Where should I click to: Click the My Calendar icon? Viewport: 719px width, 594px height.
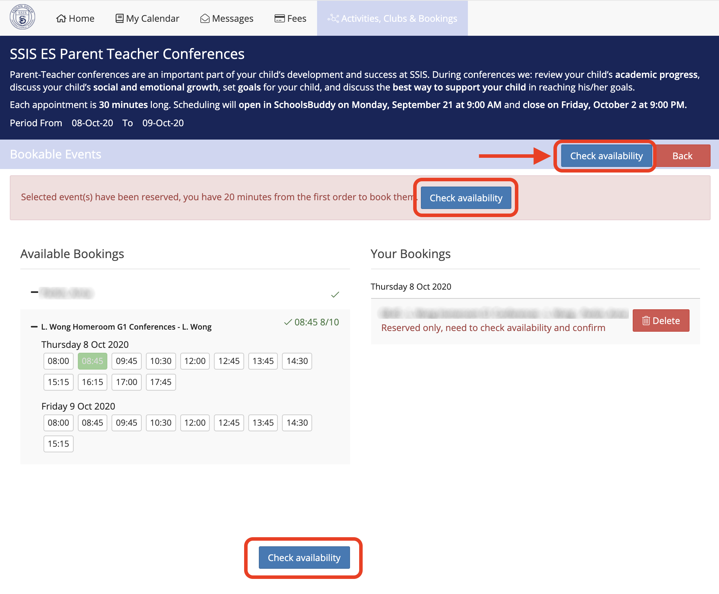pyautogui.click(x=119, y=18)
